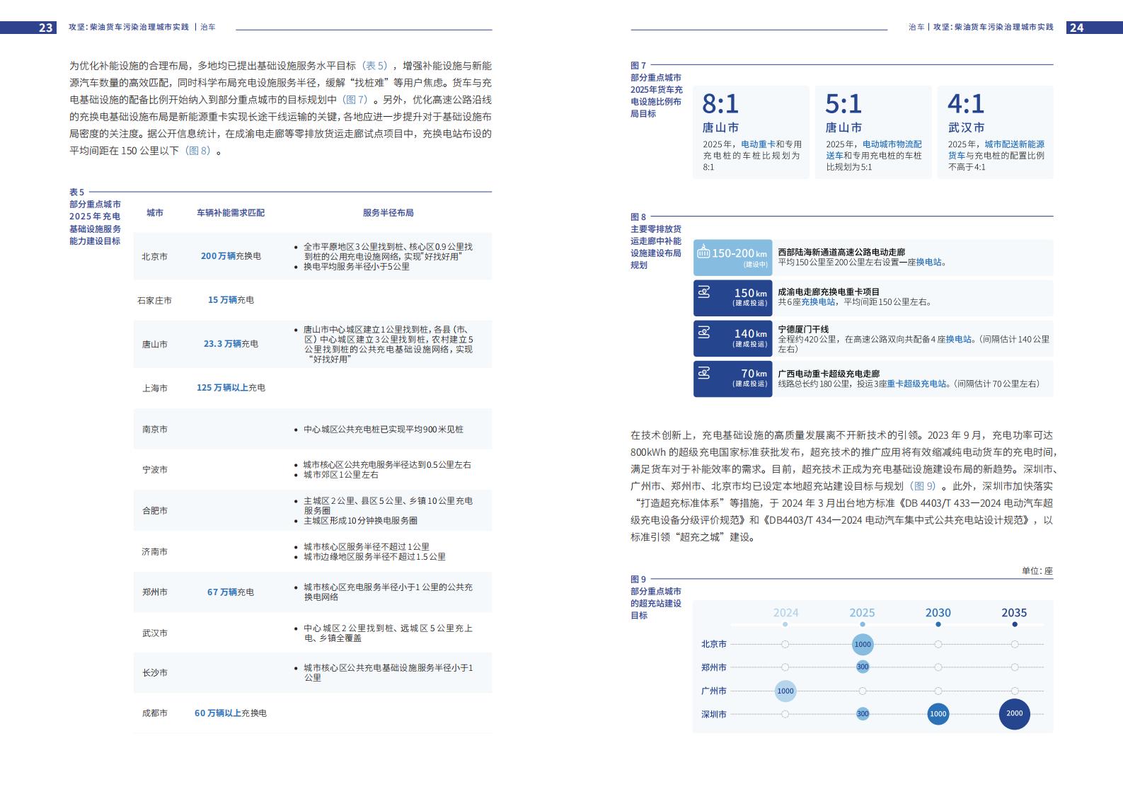Click the Shenzhen 2030 bubble labeled 1000
This screenshot has width=1123, height=794.
(x=938, y=714)
